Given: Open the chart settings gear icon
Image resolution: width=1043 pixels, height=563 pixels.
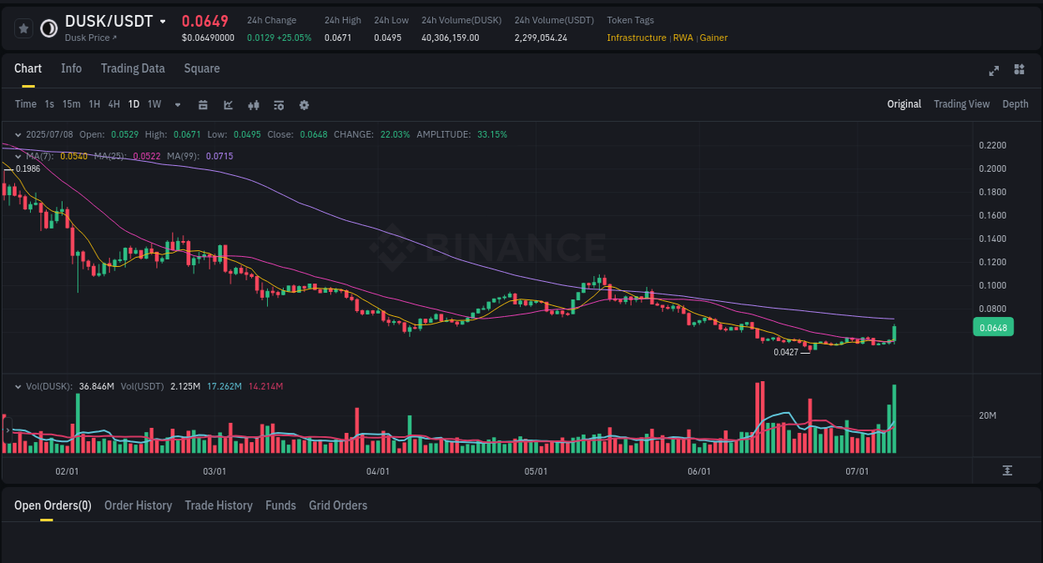Looking at the screenshot, I should point(304,104).
